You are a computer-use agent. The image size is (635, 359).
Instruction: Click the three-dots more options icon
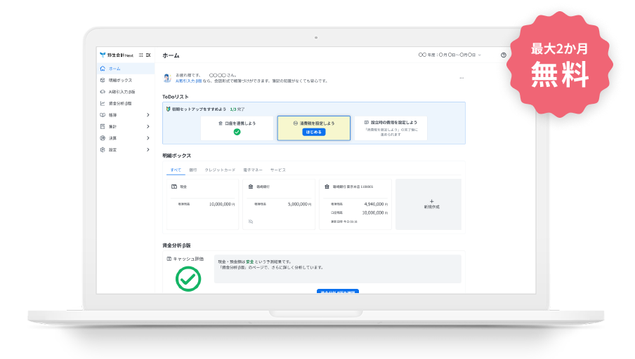[x=461, y=78]
